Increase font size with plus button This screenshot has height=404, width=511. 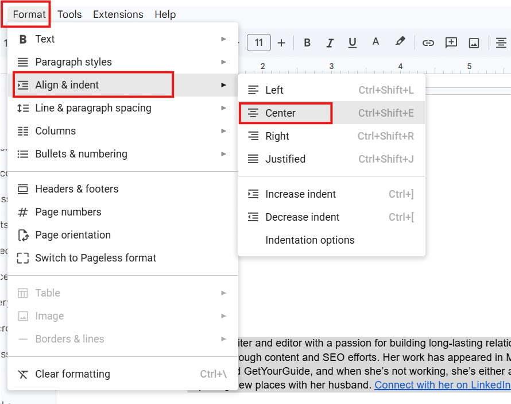coord(281,43)
